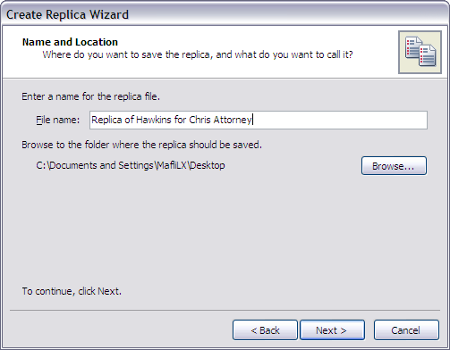
Task: Click the Desktop folder name in save path
Action: click(208, 165)
